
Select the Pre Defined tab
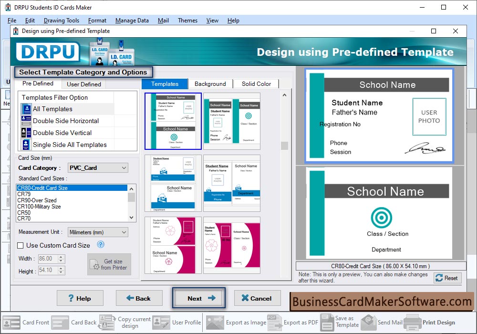pos(38,83)
